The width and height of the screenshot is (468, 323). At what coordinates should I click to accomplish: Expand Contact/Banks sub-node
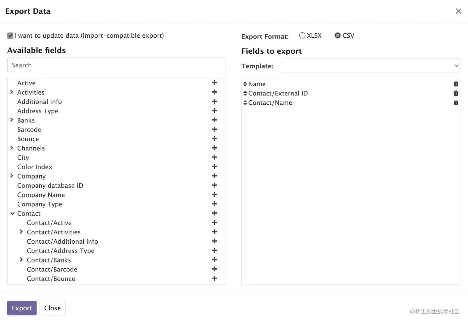[21, 260]
